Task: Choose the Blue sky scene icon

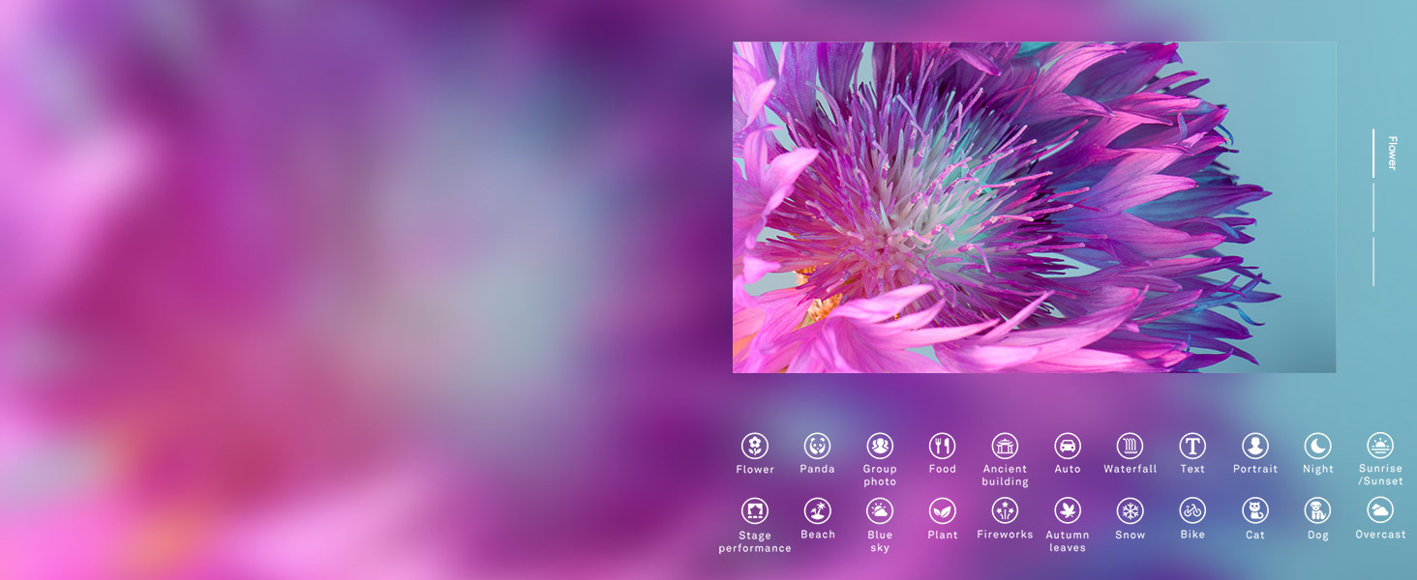Action: pyautogui.click(x=880, y=511)
